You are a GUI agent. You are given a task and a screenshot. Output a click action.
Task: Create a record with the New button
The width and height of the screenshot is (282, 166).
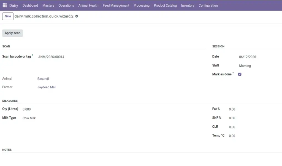pyautogui.click(x=8, y=16)
